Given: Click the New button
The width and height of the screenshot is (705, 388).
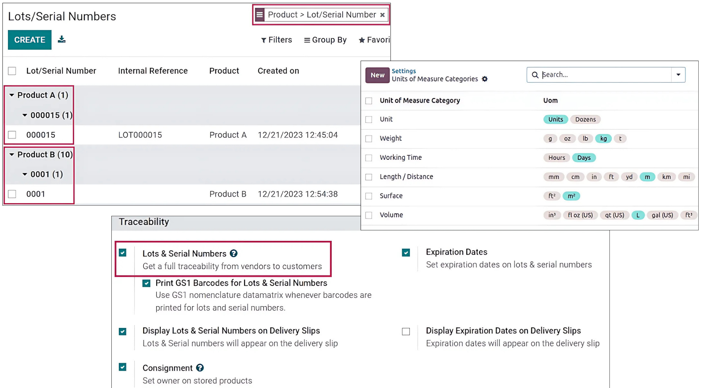Looking at the screenshot, I should 377,75.
